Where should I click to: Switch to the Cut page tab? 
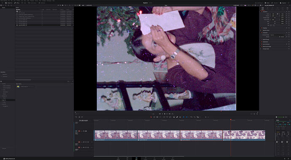(127, 158)
